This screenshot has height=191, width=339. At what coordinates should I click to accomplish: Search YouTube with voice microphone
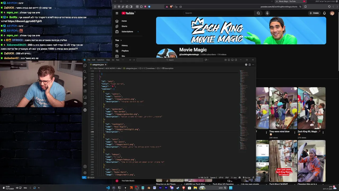[x=267, y=13]
